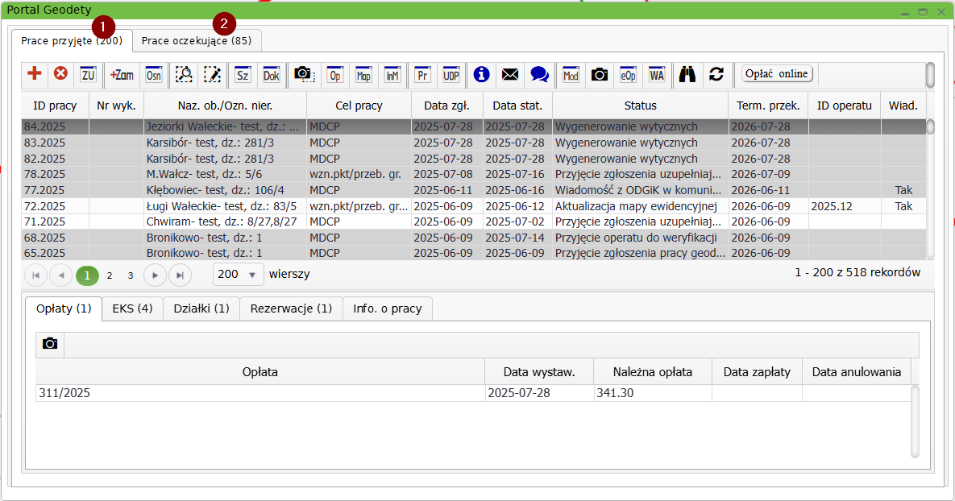Click the binoculars search icon

687,74
